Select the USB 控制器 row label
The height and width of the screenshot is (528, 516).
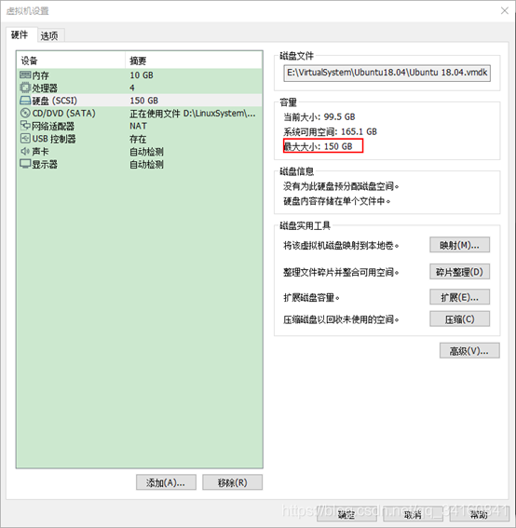pyautogui.click(x=54, y=139)
